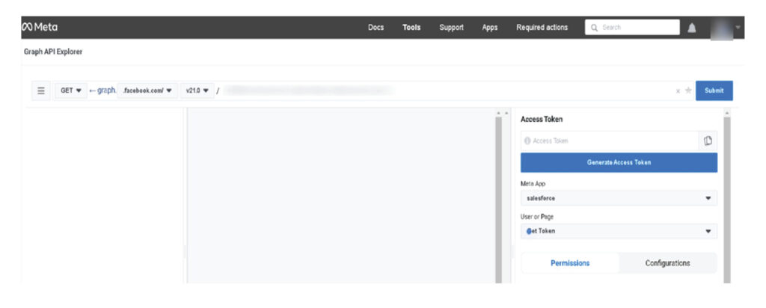Click the Submit button
Image resolution: width=766 pixels, height=308 pixels.
coord(714,90)
